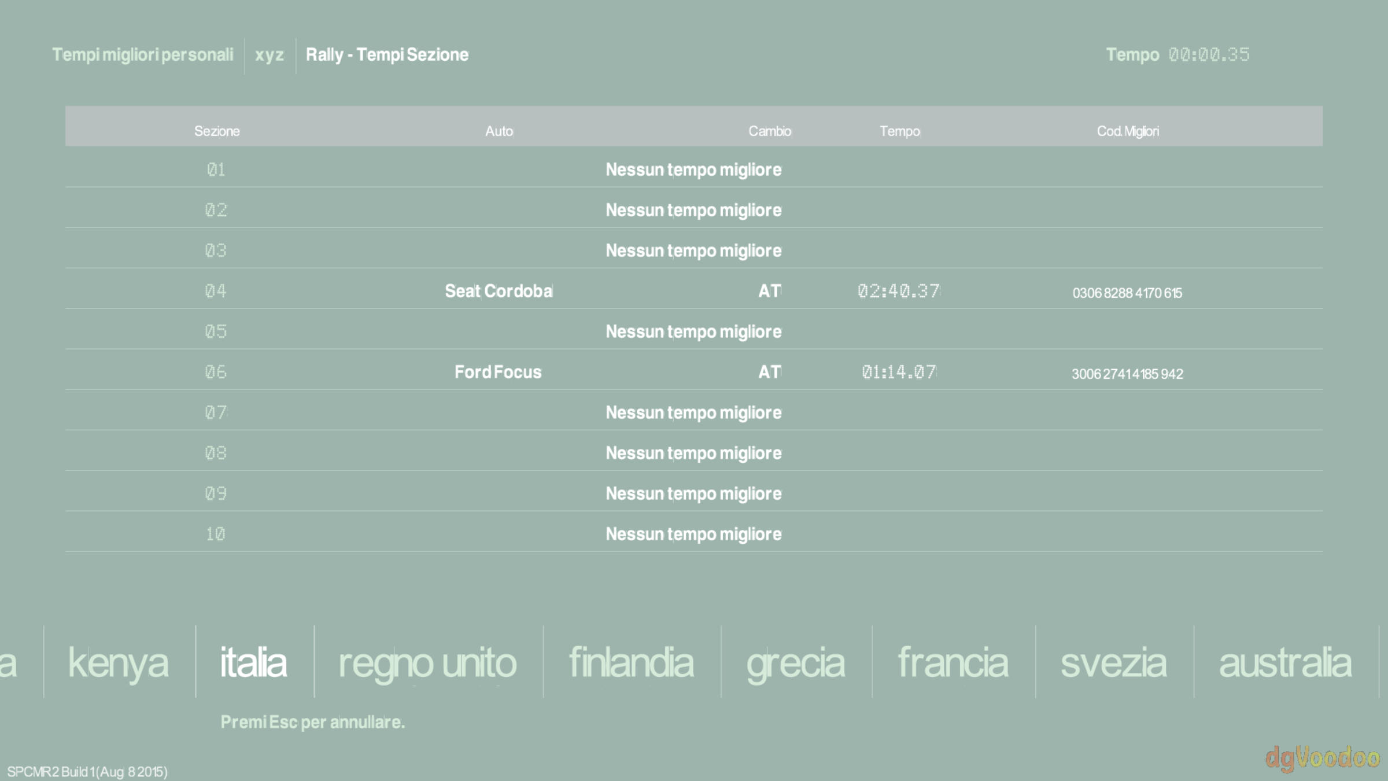This screenshot has width=1388, height=781.
Task: Click code 0306 8288 4170 615
Action: (1127, 293)
